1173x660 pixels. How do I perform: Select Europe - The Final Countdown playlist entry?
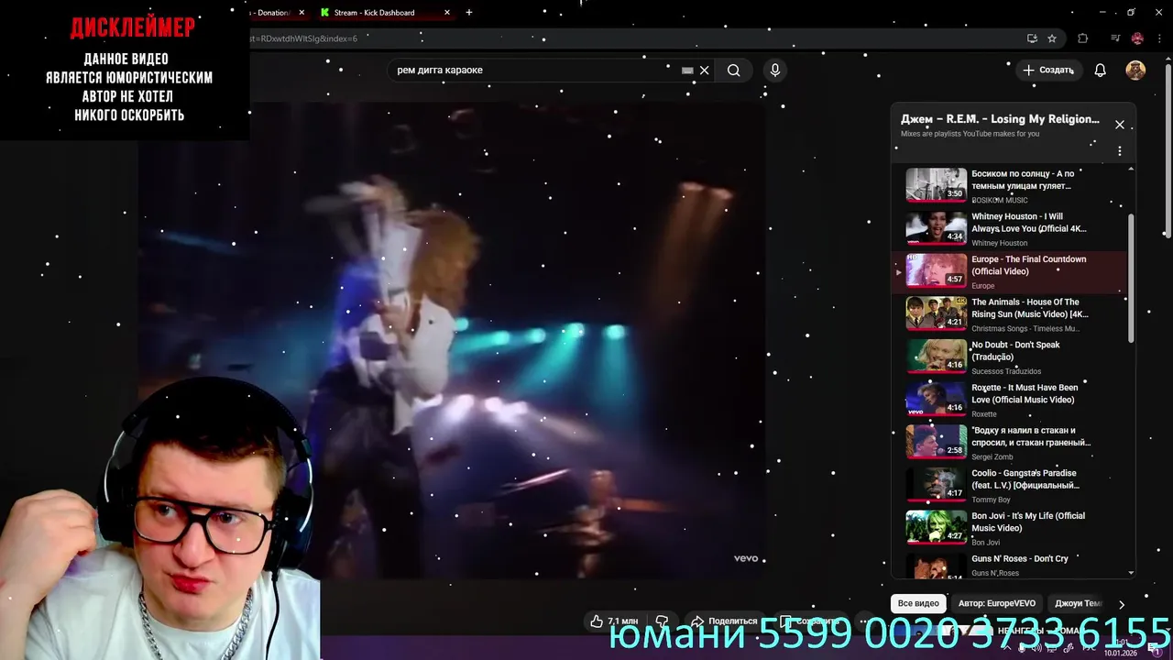coord(1010,272)
